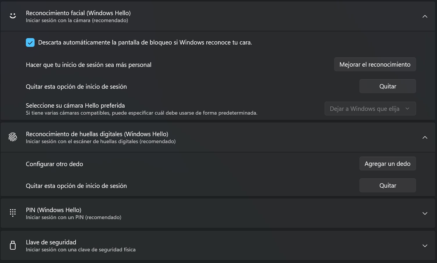Click the security key USB icon

[13, 245]
